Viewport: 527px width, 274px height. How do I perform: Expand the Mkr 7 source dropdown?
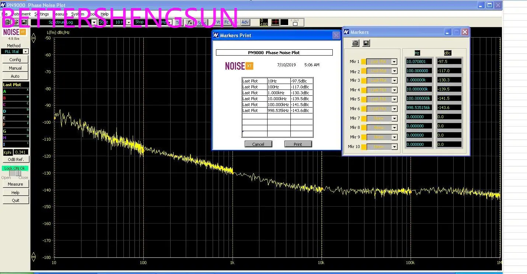[x=394, y=119]
